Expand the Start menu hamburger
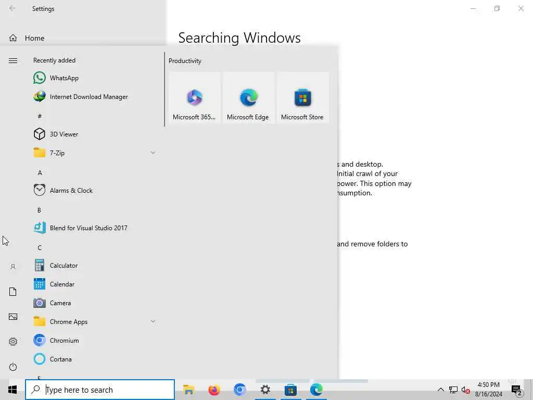 coord(13,60)
